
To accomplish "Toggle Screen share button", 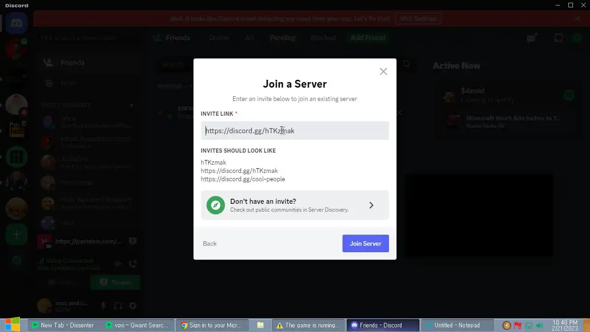I will coord(115,282).
